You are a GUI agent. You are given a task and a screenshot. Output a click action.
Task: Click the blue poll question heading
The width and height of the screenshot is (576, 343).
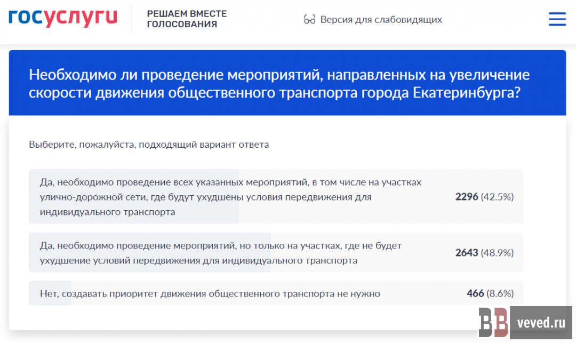(279, 83)
